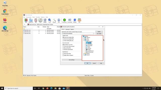This screenshot has height=90, width=161.
Task: Click the Protect toolbar icon
Action: (x=75, y=20)
